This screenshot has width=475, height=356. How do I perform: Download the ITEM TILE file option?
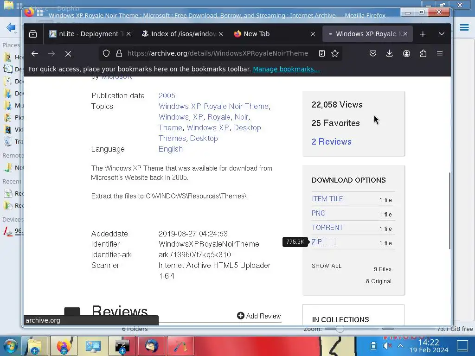327,199
